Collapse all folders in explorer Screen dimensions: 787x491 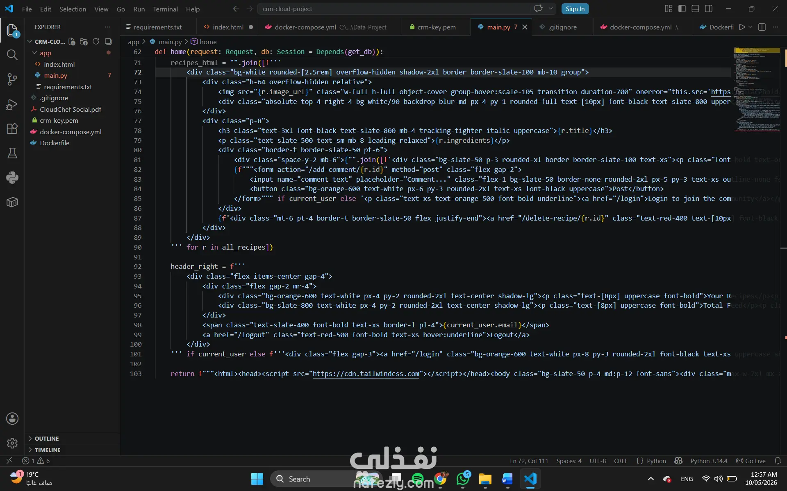(x=108, y=41)
